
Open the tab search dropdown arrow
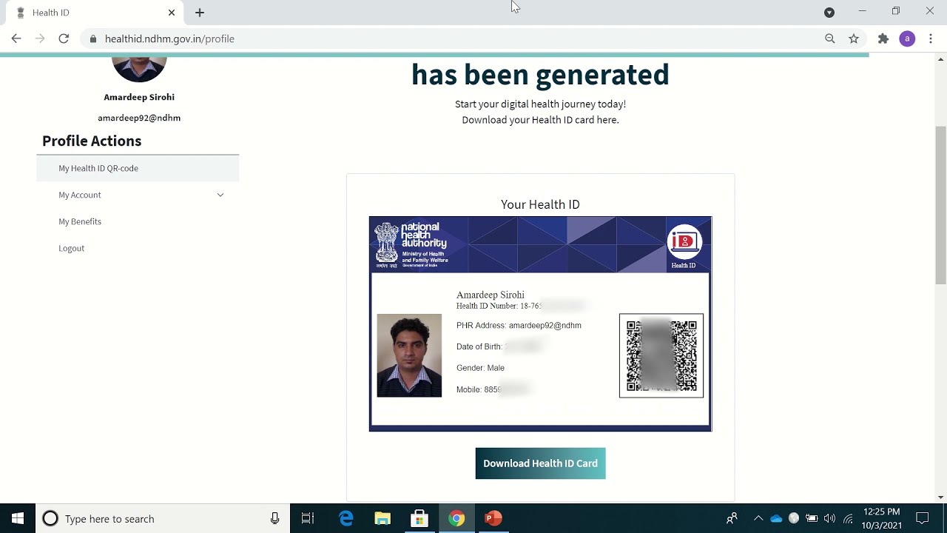[829, 13]
